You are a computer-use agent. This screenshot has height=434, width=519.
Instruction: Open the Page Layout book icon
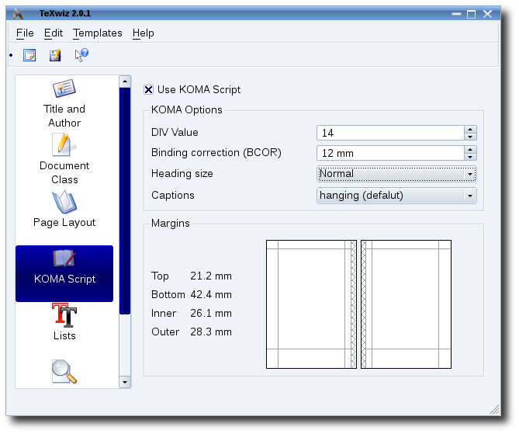click(x=64, y=202)
